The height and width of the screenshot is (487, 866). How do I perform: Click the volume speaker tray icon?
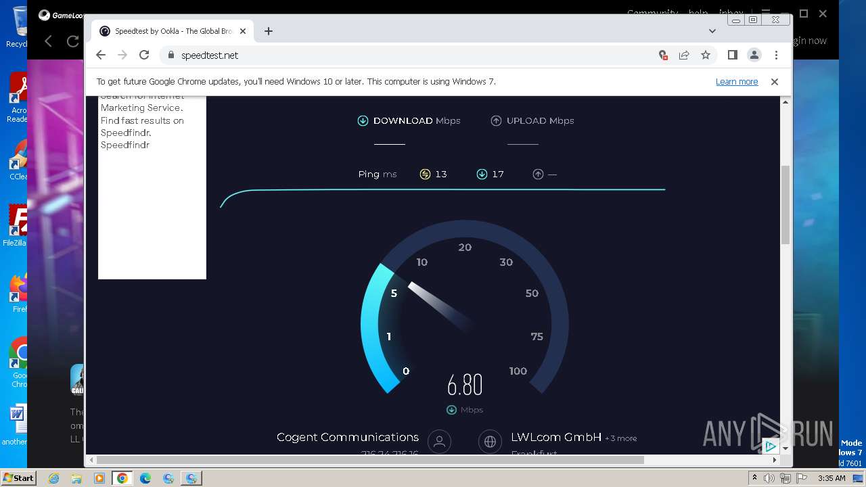[769, 478]
